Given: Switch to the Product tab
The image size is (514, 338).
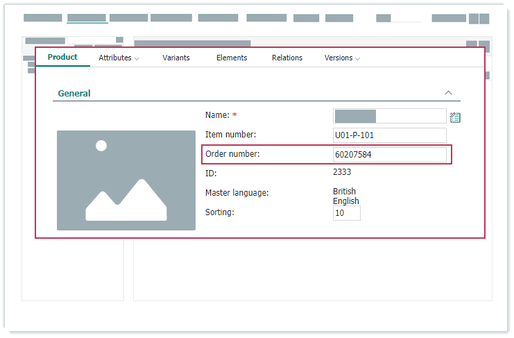Looking at the screenshot, I should click(x=62, y=58).
